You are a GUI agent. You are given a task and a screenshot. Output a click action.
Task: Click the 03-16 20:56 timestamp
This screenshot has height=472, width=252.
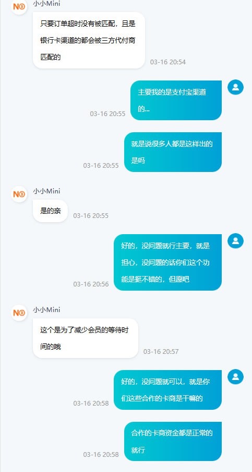click(x=91, y=284)
